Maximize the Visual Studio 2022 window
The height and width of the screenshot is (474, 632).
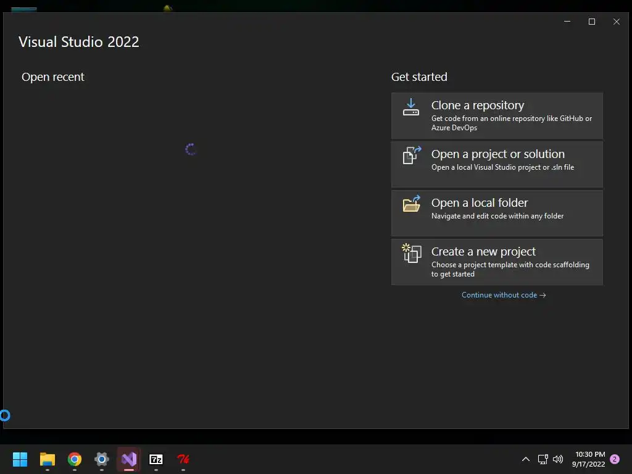click(592, 22)
